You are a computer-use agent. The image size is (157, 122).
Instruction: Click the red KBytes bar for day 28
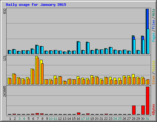134,110
